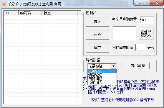Start the query with 开始 button
The height and width of the screenshot is (108, 164).
click(97, 35)
